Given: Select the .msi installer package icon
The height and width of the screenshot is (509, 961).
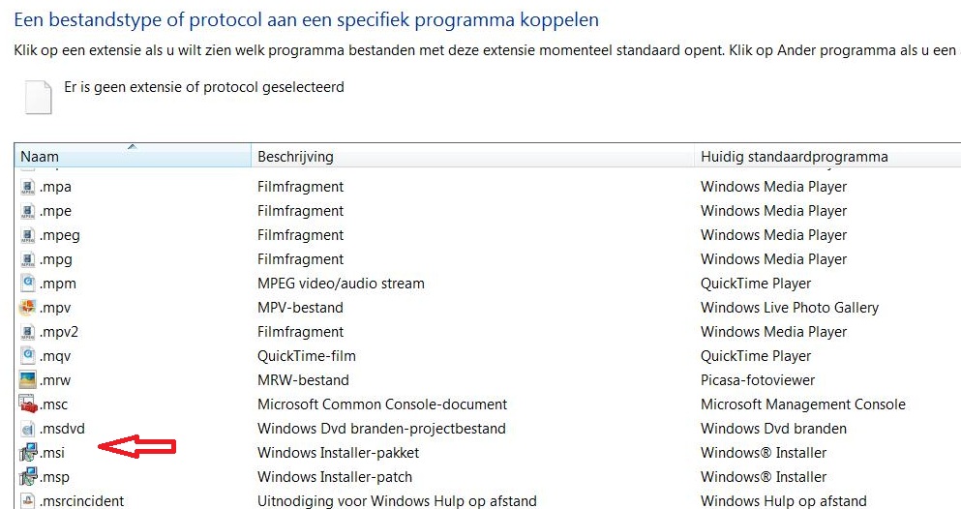Looking at the screenshot, I should point(28,453).
